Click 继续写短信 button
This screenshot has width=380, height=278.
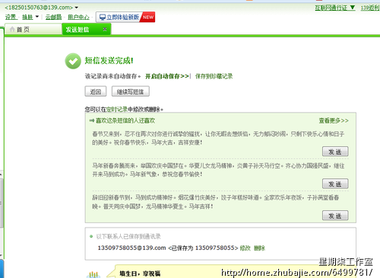pos(131,91)
